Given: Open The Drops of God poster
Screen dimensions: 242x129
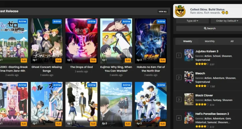Looking at the screenshot, I should 81,41.
